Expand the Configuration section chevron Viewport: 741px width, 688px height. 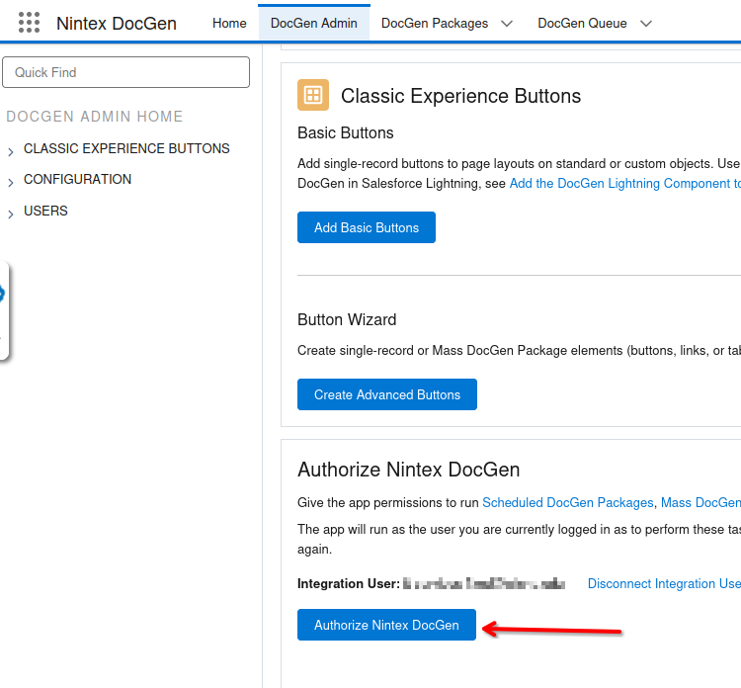pyautogui.click(x=11, y=182)
